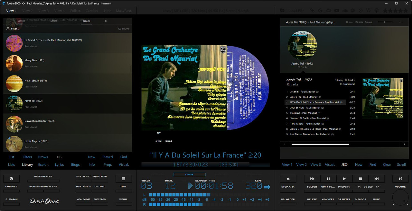Click the Discogs record icon in top bar
This screenshot has height=211, width=412.
360,11
